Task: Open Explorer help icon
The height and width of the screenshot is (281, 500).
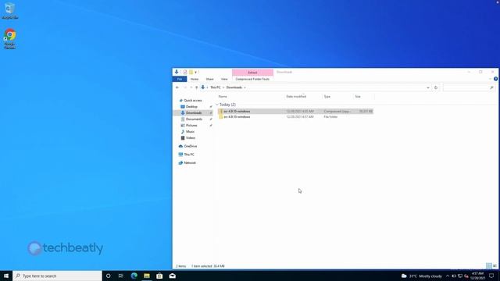Action: tap(495, 79)
